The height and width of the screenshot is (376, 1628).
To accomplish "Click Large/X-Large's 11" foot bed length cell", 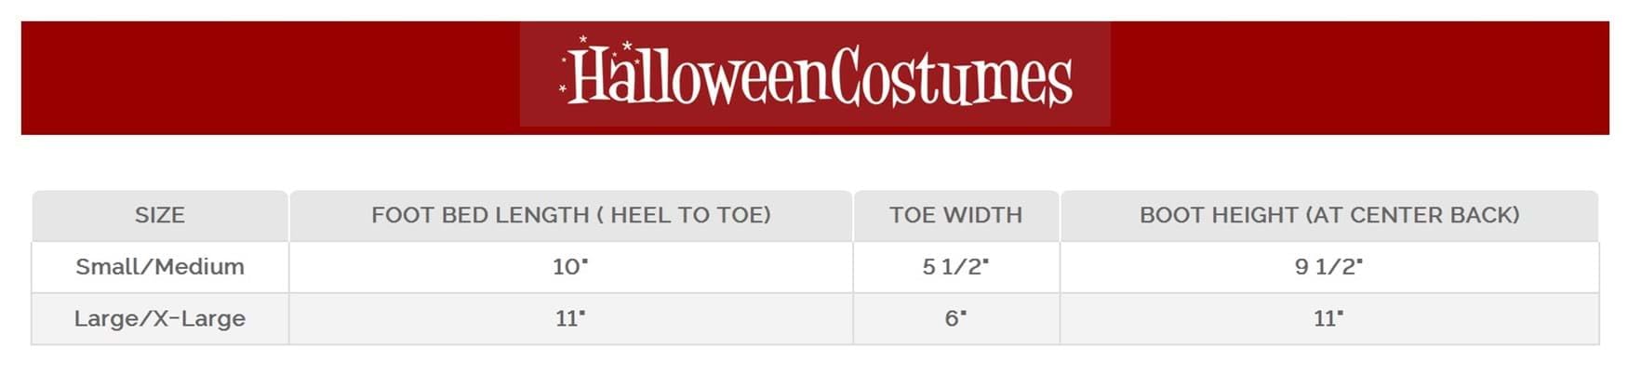I will (x=570, y=318).
